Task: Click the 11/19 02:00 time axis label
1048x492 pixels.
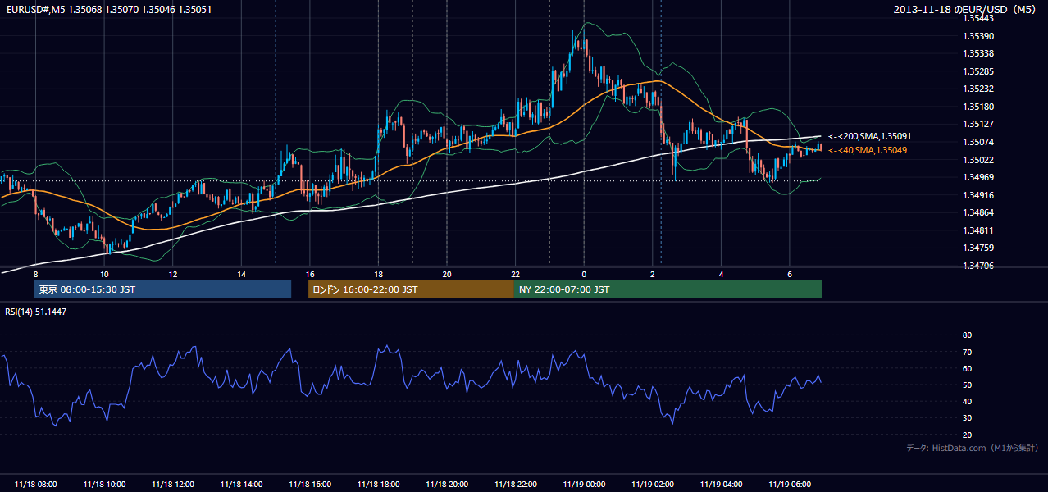Action: coord(653,485)
